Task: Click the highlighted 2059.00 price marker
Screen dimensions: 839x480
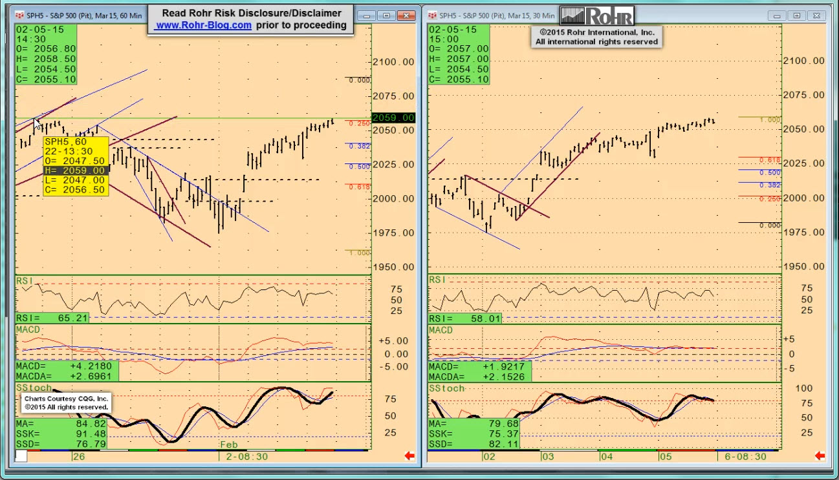Action: pos(393,118)
